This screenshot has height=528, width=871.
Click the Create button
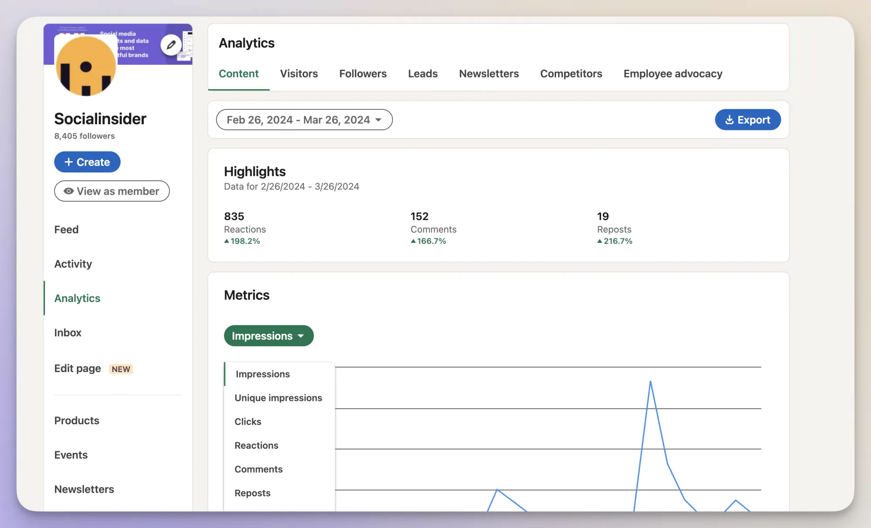(x=87, y=162)
